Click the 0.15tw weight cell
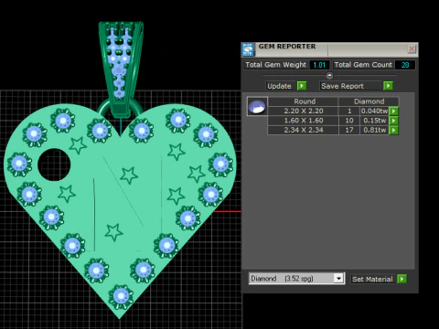 pos(374,121)
